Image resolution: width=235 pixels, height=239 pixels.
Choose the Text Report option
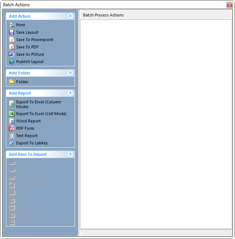tap(26, 136)
